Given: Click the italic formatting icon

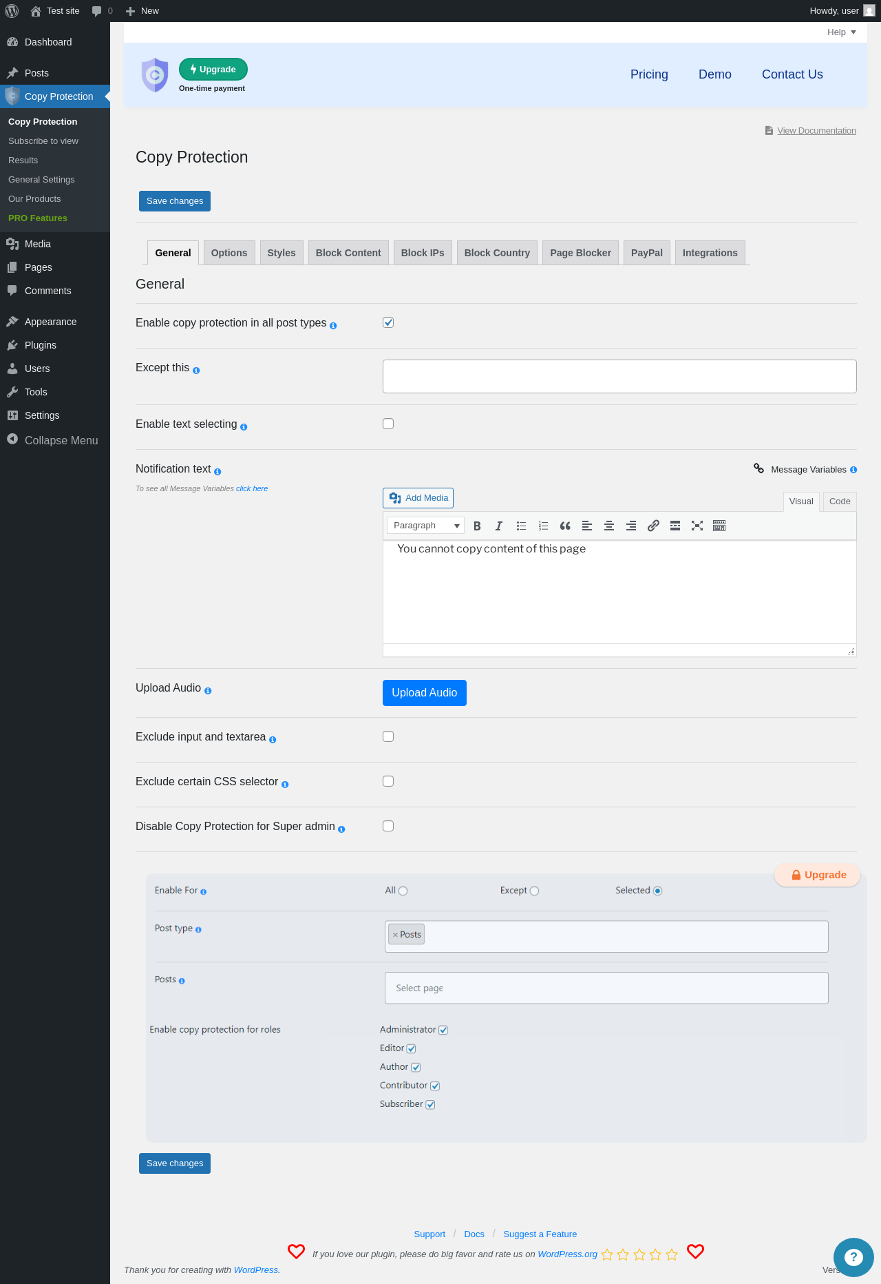Looking at the screenshot, I should [x=499, y=526].
